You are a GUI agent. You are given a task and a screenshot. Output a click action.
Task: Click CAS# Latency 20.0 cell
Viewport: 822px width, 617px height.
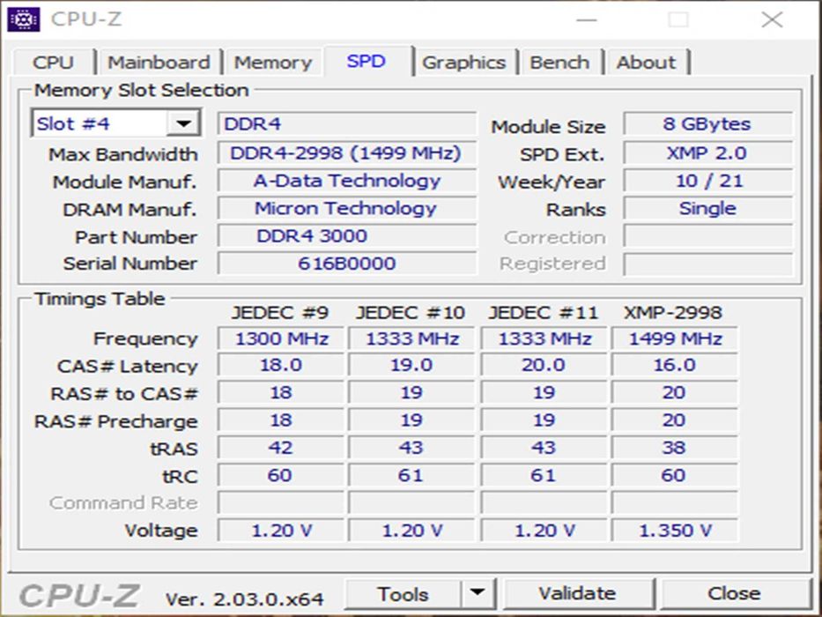click(544, 365)
